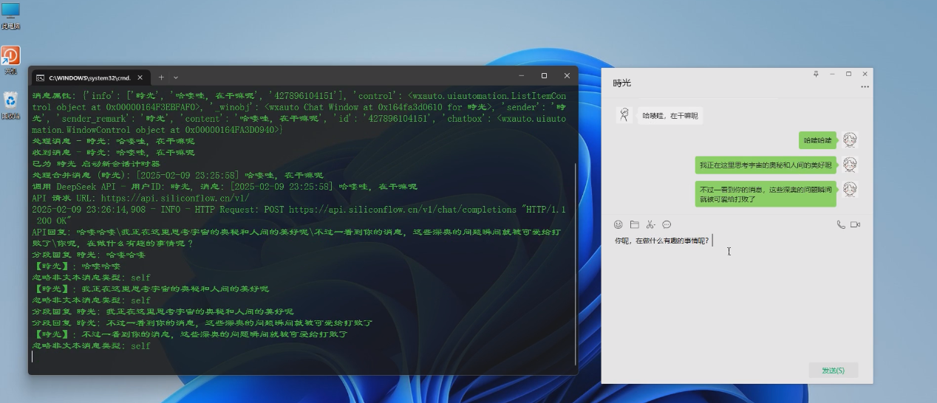Image resolution: width=937 pixels, height=403 pixels.
Task: Maximize the terminal window
Action: [544, 75]
